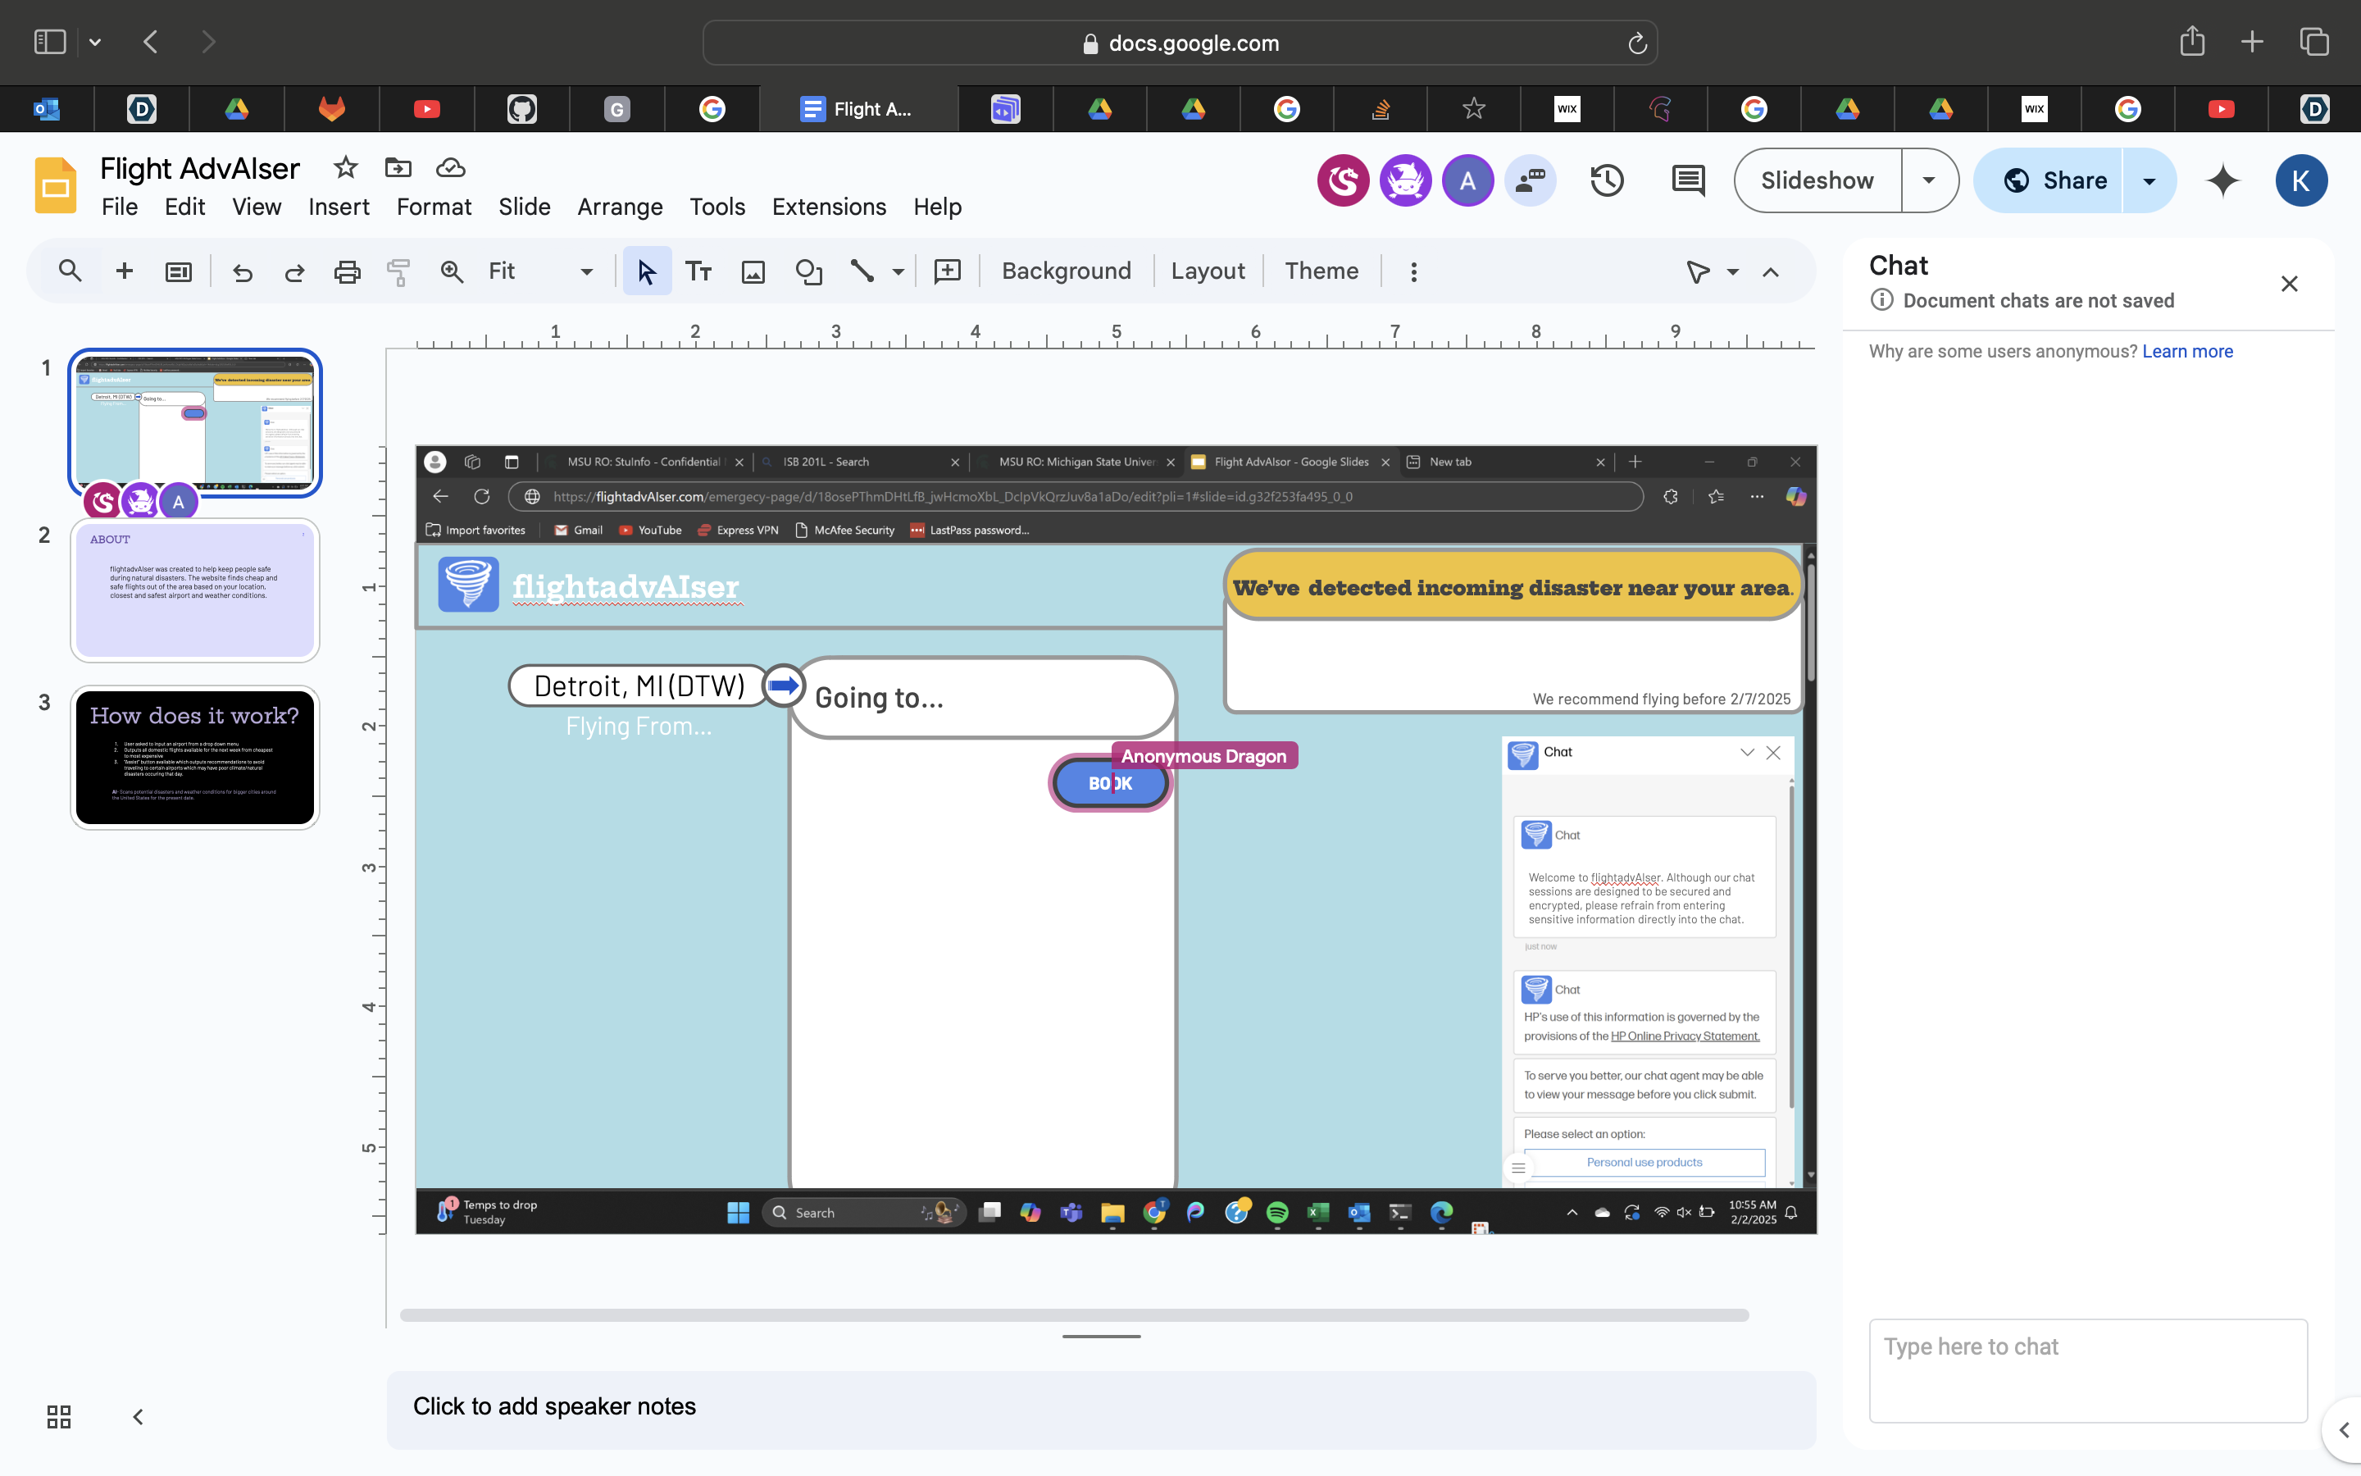
Task: Click the Insert image icon
Action: 753,271
